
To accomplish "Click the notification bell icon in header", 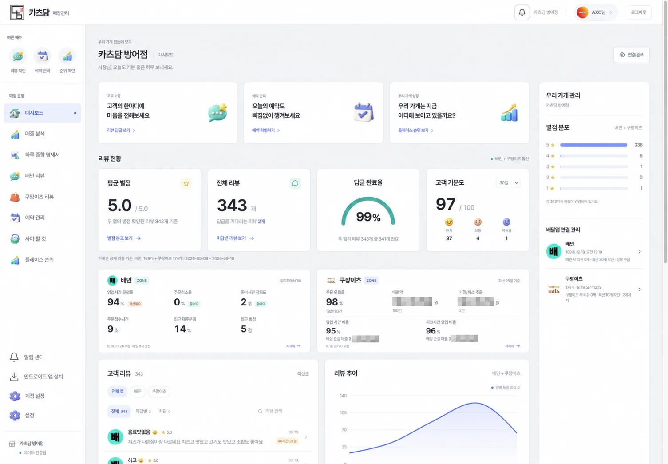I will tap(522, 12).
